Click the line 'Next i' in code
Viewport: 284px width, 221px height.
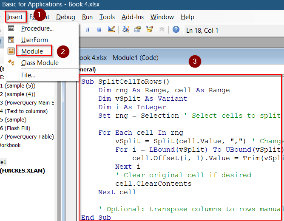(x=128, y=167)
